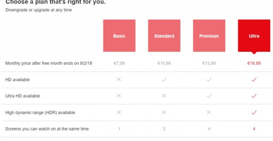This screenshot has width=273, height=141.
Task: Click the Ultra plan screens count 4
Action: coord(254,129)
